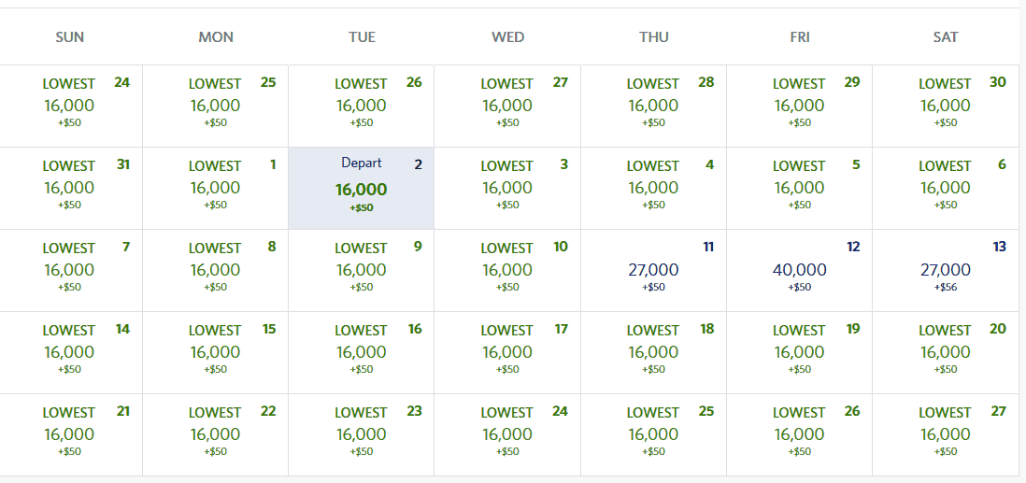Viewport: 1026px width, 483px height.
Task: Choose Sunday 24 lowest fare in first row
Action: point(70,106)
